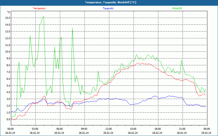Click the °C unit label on y-axis
The width and height of the screenshot is (218, 136).
pyautogui.click(x=9, y=12)
